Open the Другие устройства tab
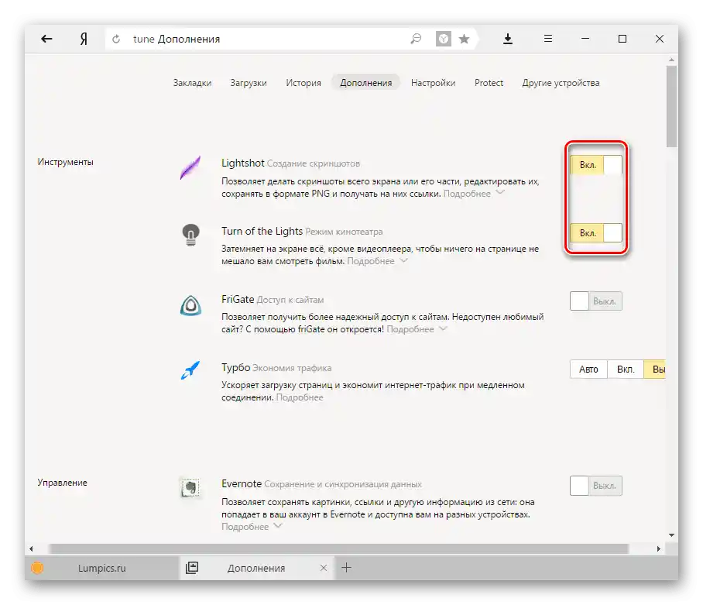This screenshot has height=605, width=703. click(561, 83)
